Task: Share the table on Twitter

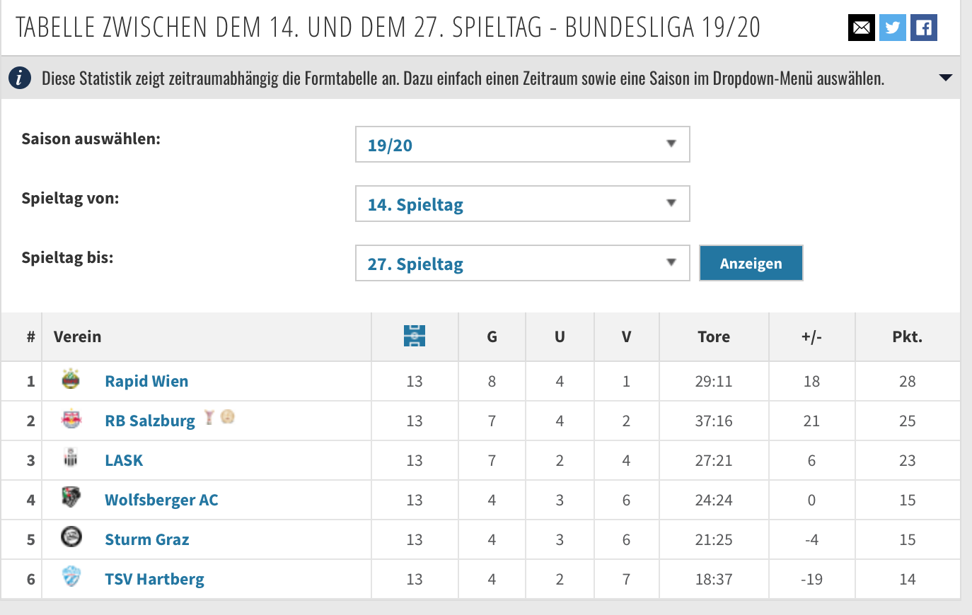Action: pos(892,28)
